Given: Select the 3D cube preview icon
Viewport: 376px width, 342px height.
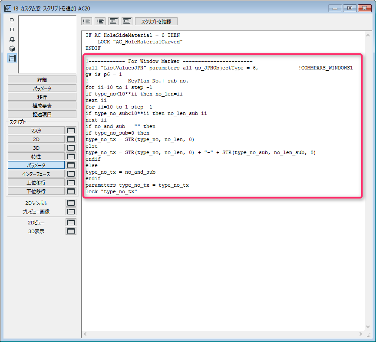Looking at the screenshot, I should [12, 49].
